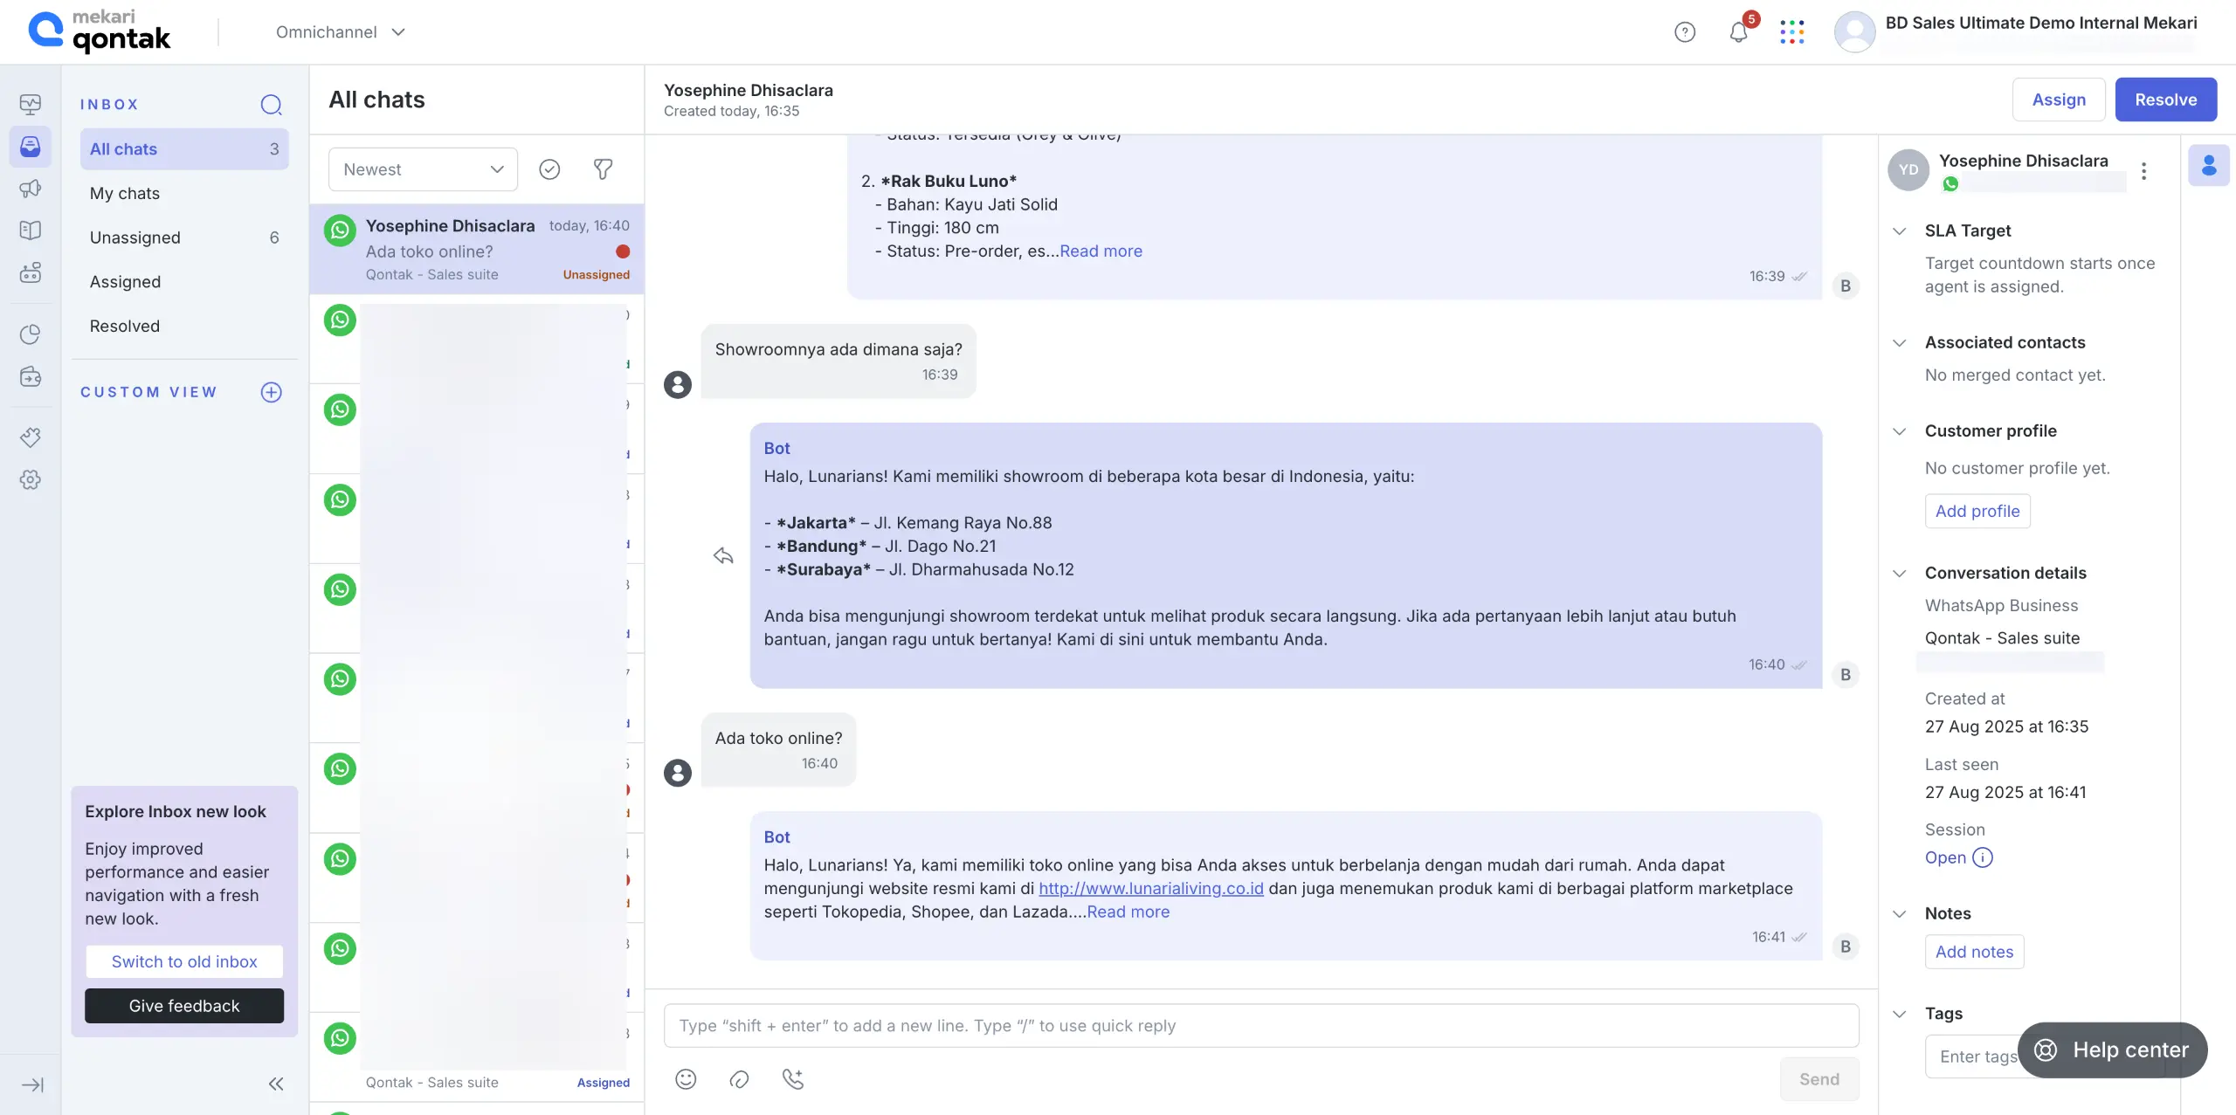This screenshot has width=2236, height=1115.
Task: Open the lunarialiving.co.id link
Action: coord(1150,888)
